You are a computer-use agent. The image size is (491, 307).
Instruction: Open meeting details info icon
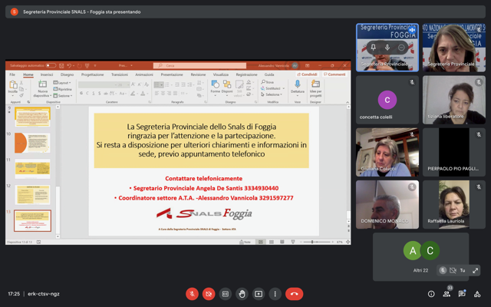(x=431, y=294)
